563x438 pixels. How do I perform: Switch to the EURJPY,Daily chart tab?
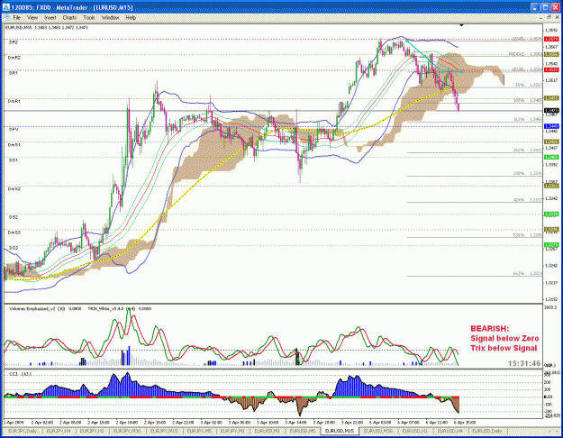[23, 431]
